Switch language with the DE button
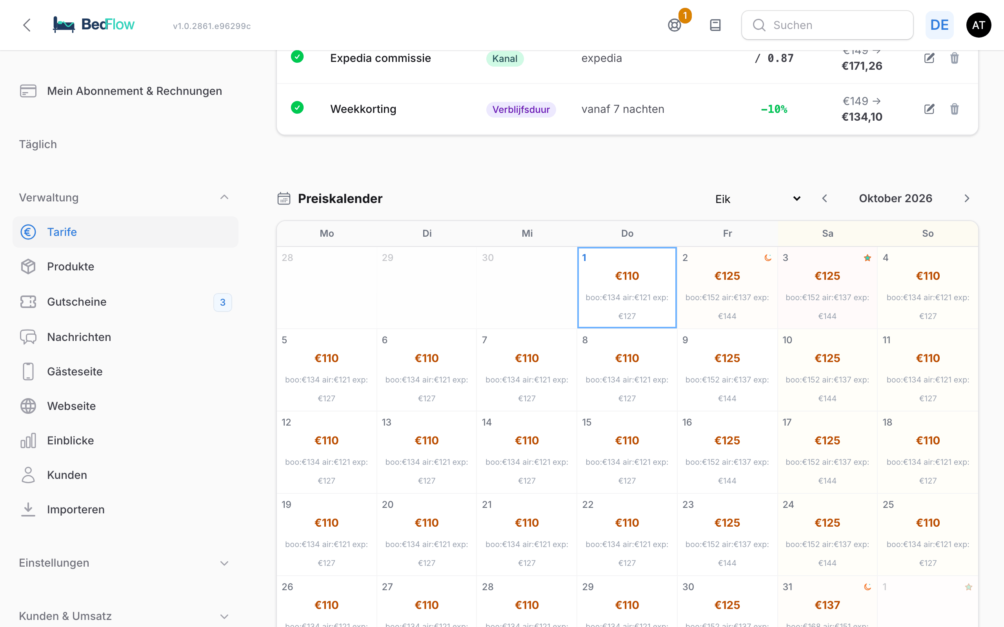Viewport: 1004px width, 627px height. (x=939, y=25)
